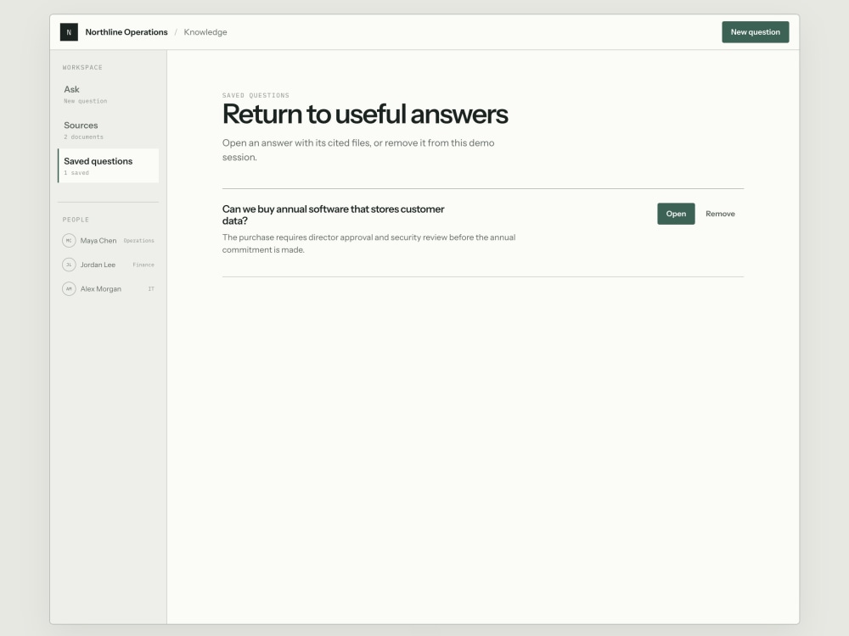Click Alex Morgan's AM avatar
The height and width of the screenshot is (636, 849).
click(x=69, y=289)
